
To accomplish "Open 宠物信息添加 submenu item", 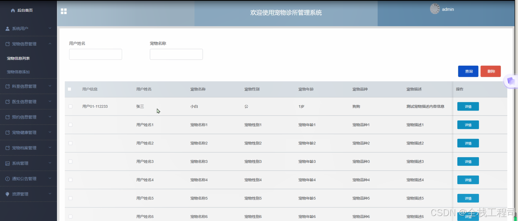I will (18, 72).
